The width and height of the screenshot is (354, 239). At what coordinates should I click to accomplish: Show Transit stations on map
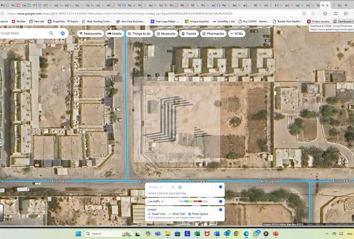189,33
